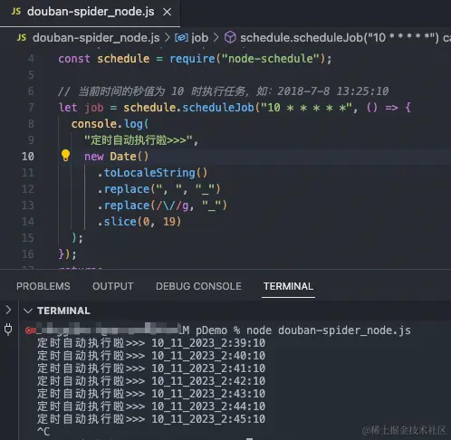Click the cube icon before schedule.scheduleJob breadcrumb
The image size is (451, 440).
click(230, 38)
